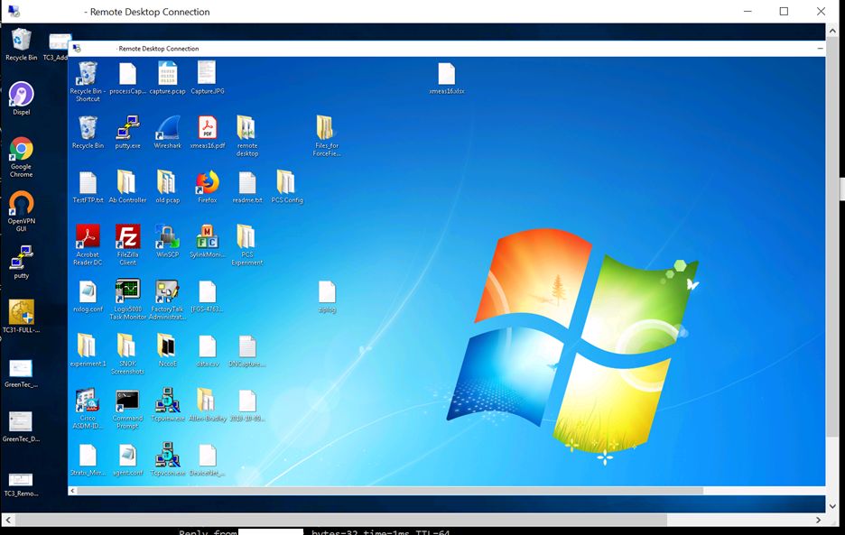The height and width of the screenshot is (535, 845).
Task: Launch Acrobat Reader DC
Action: pyautogui.click(x=88, y=244)
